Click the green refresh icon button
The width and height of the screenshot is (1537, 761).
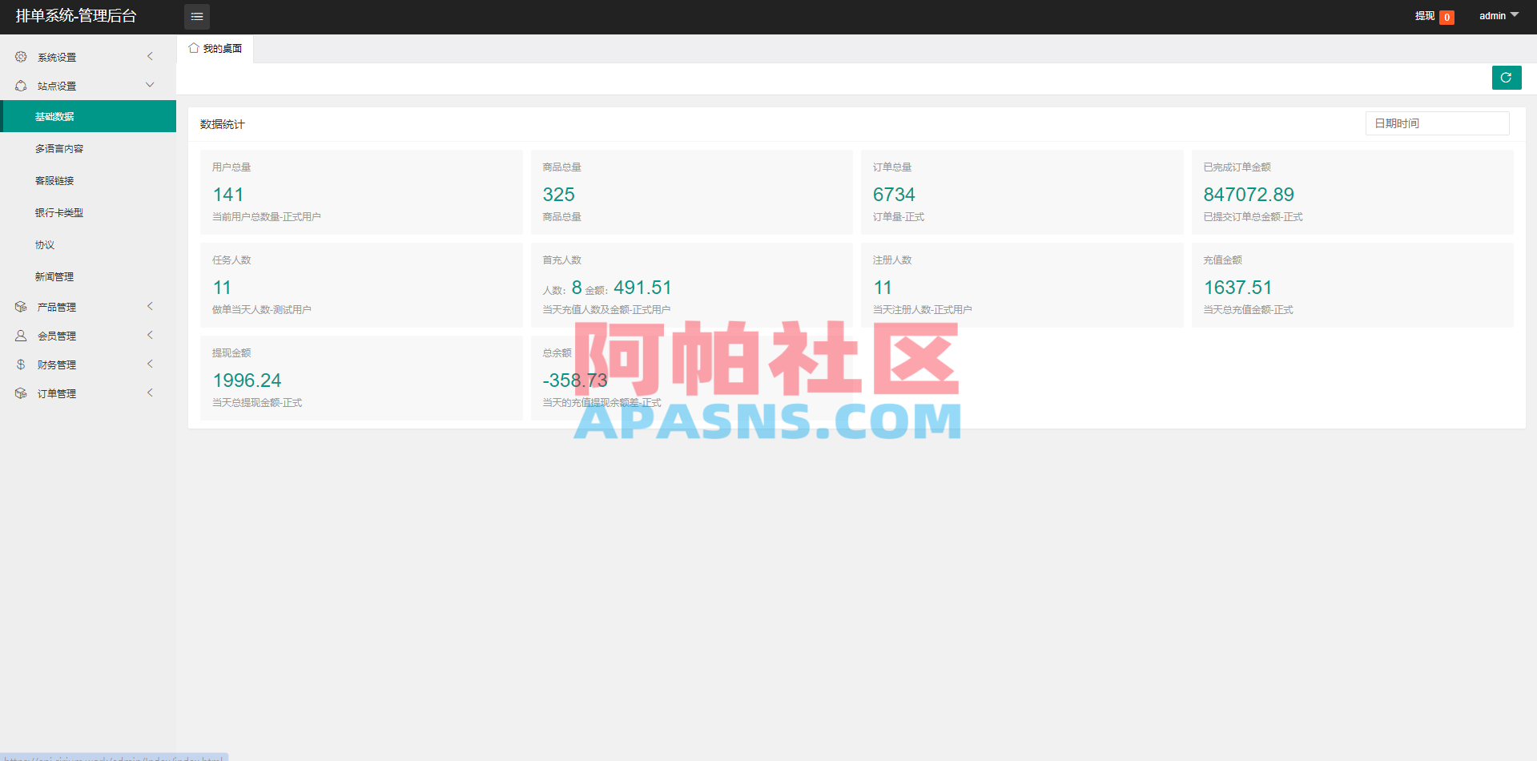(x=1506, y=78)
